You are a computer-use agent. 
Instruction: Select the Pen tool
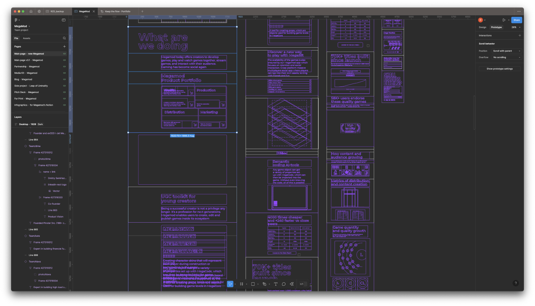pyautogui.click(x=264, y=284)
